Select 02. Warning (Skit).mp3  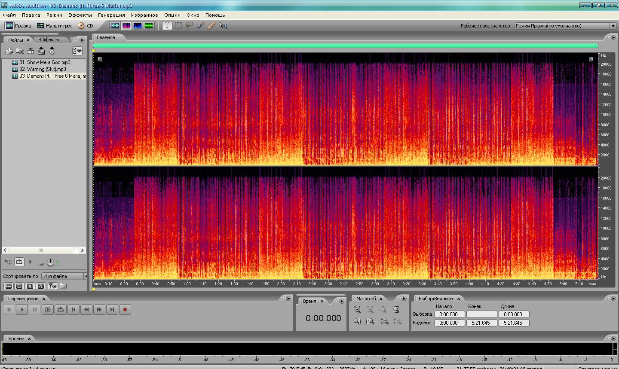[x=43, y=69]
